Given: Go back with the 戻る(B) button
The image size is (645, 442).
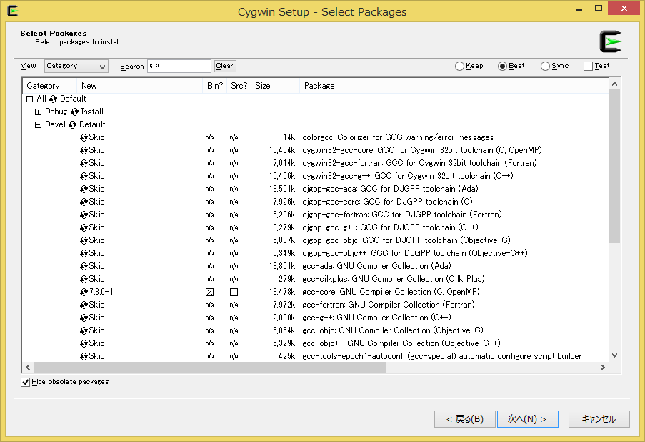Looking at the screenshot, I should point(465,419).
